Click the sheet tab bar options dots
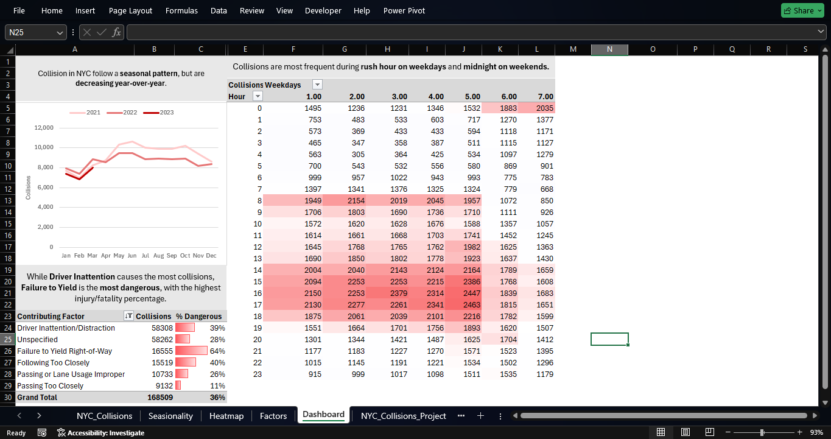Image resolution: width=831 pixels, height=439 pixels. [x=500, y=416]
